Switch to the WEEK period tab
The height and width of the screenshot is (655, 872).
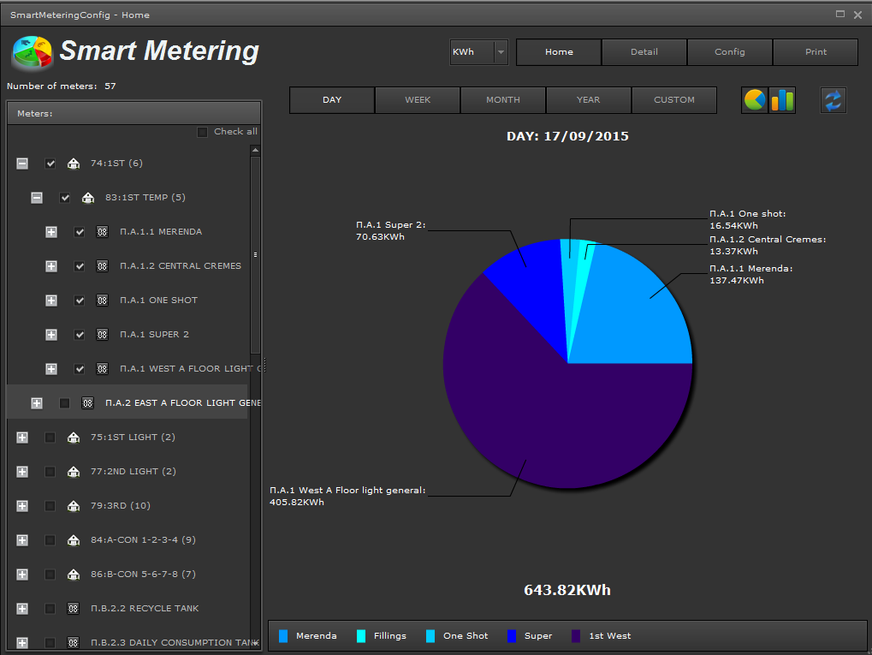pyautogui.click(x=418, y=100)
